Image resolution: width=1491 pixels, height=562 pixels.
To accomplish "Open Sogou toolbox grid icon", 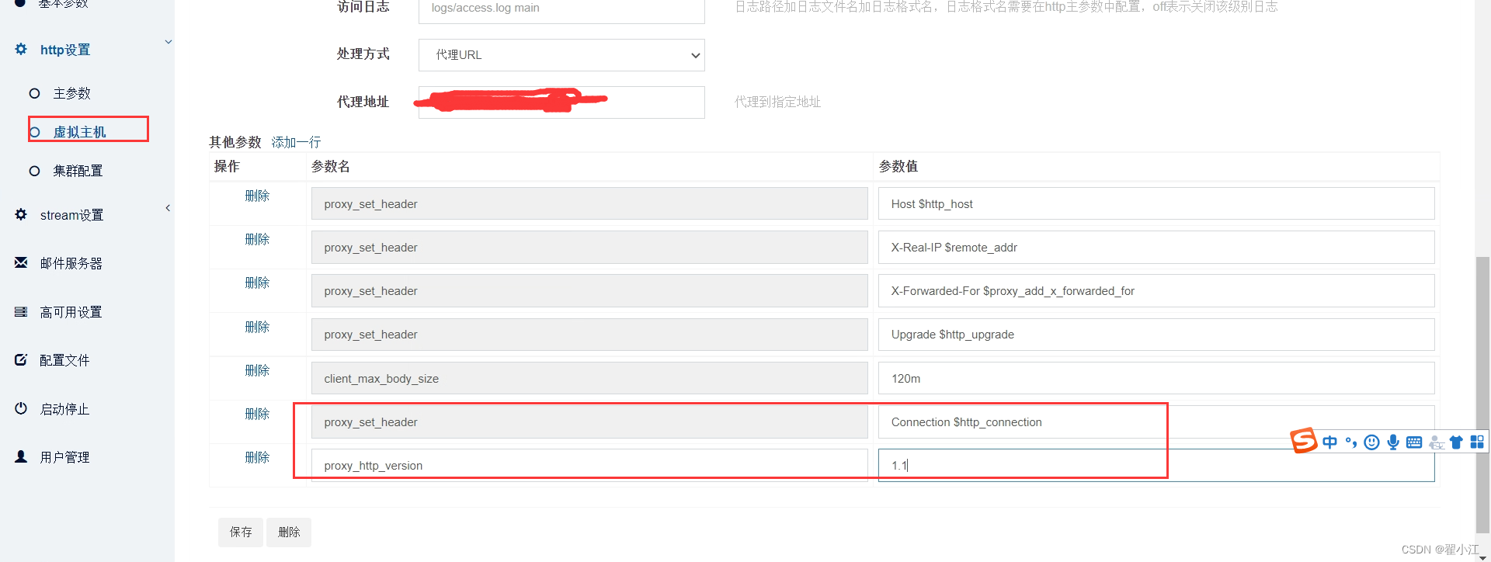I will tap(1477, 442).
